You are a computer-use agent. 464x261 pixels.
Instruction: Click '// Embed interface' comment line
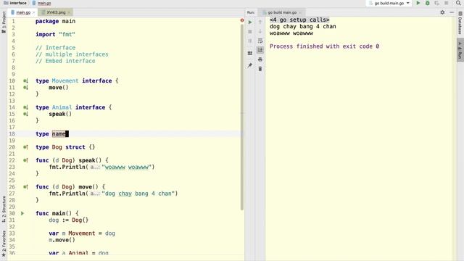[65, 61]
